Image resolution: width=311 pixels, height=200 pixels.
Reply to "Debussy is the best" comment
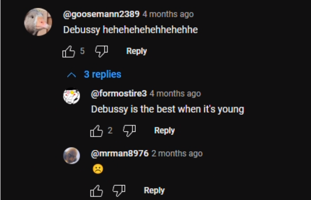(x=165, y=130)
